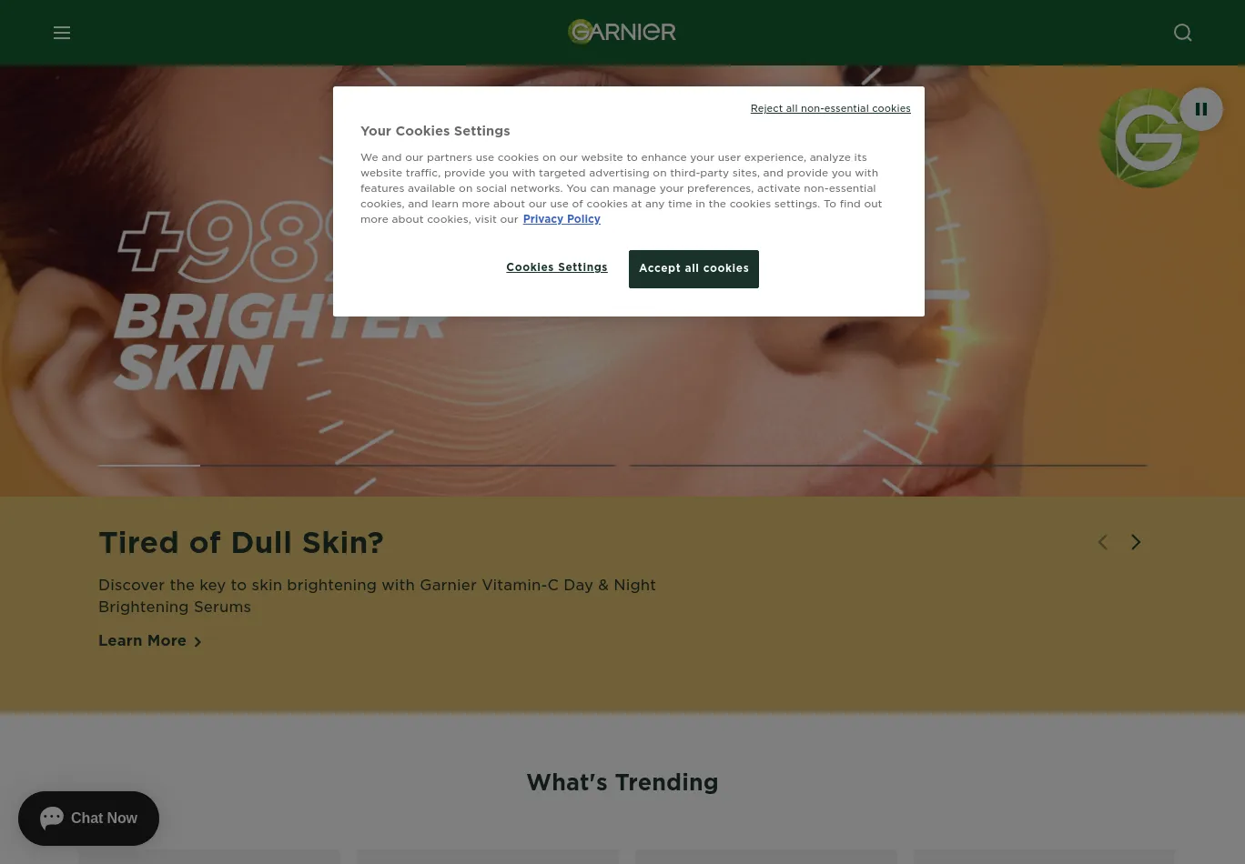Open the Privacy Policy link
Viewport: 1245px width, 864px height.
[x=562, y=219]
